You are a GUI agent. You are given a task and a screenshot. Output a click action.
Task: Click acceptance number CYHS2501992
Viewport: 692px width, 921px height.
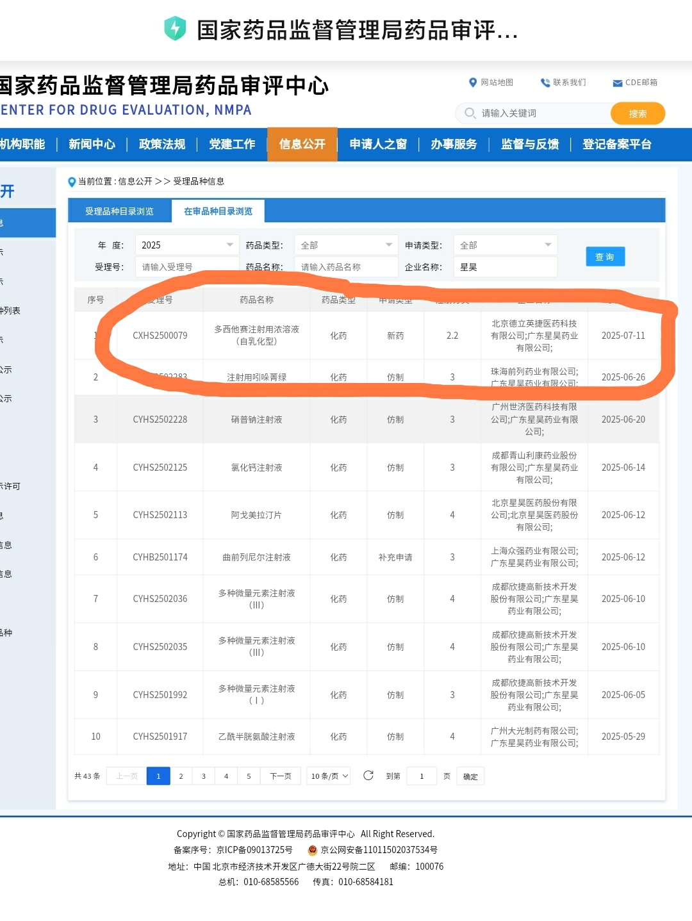160,695
